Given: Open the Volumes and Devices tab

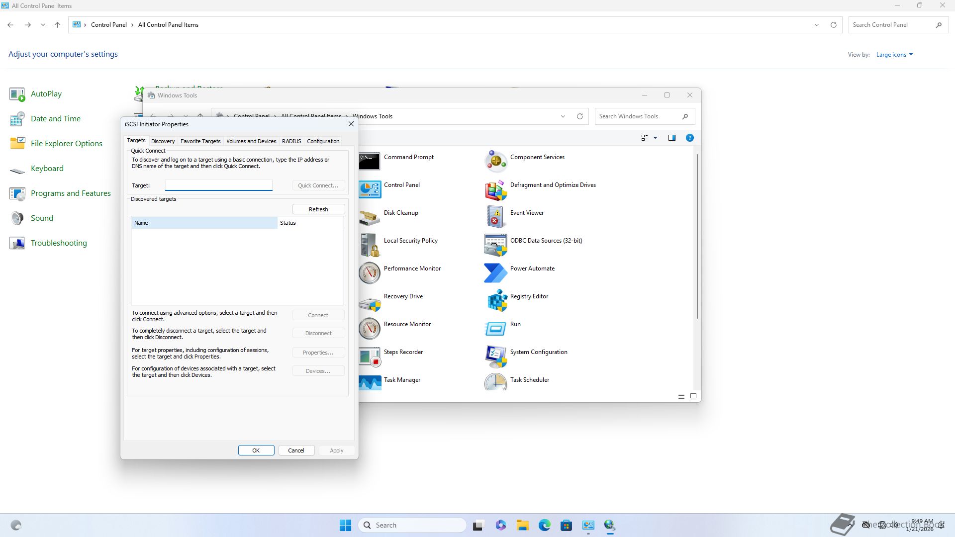Looking at the screenshot, I should 251,141.
